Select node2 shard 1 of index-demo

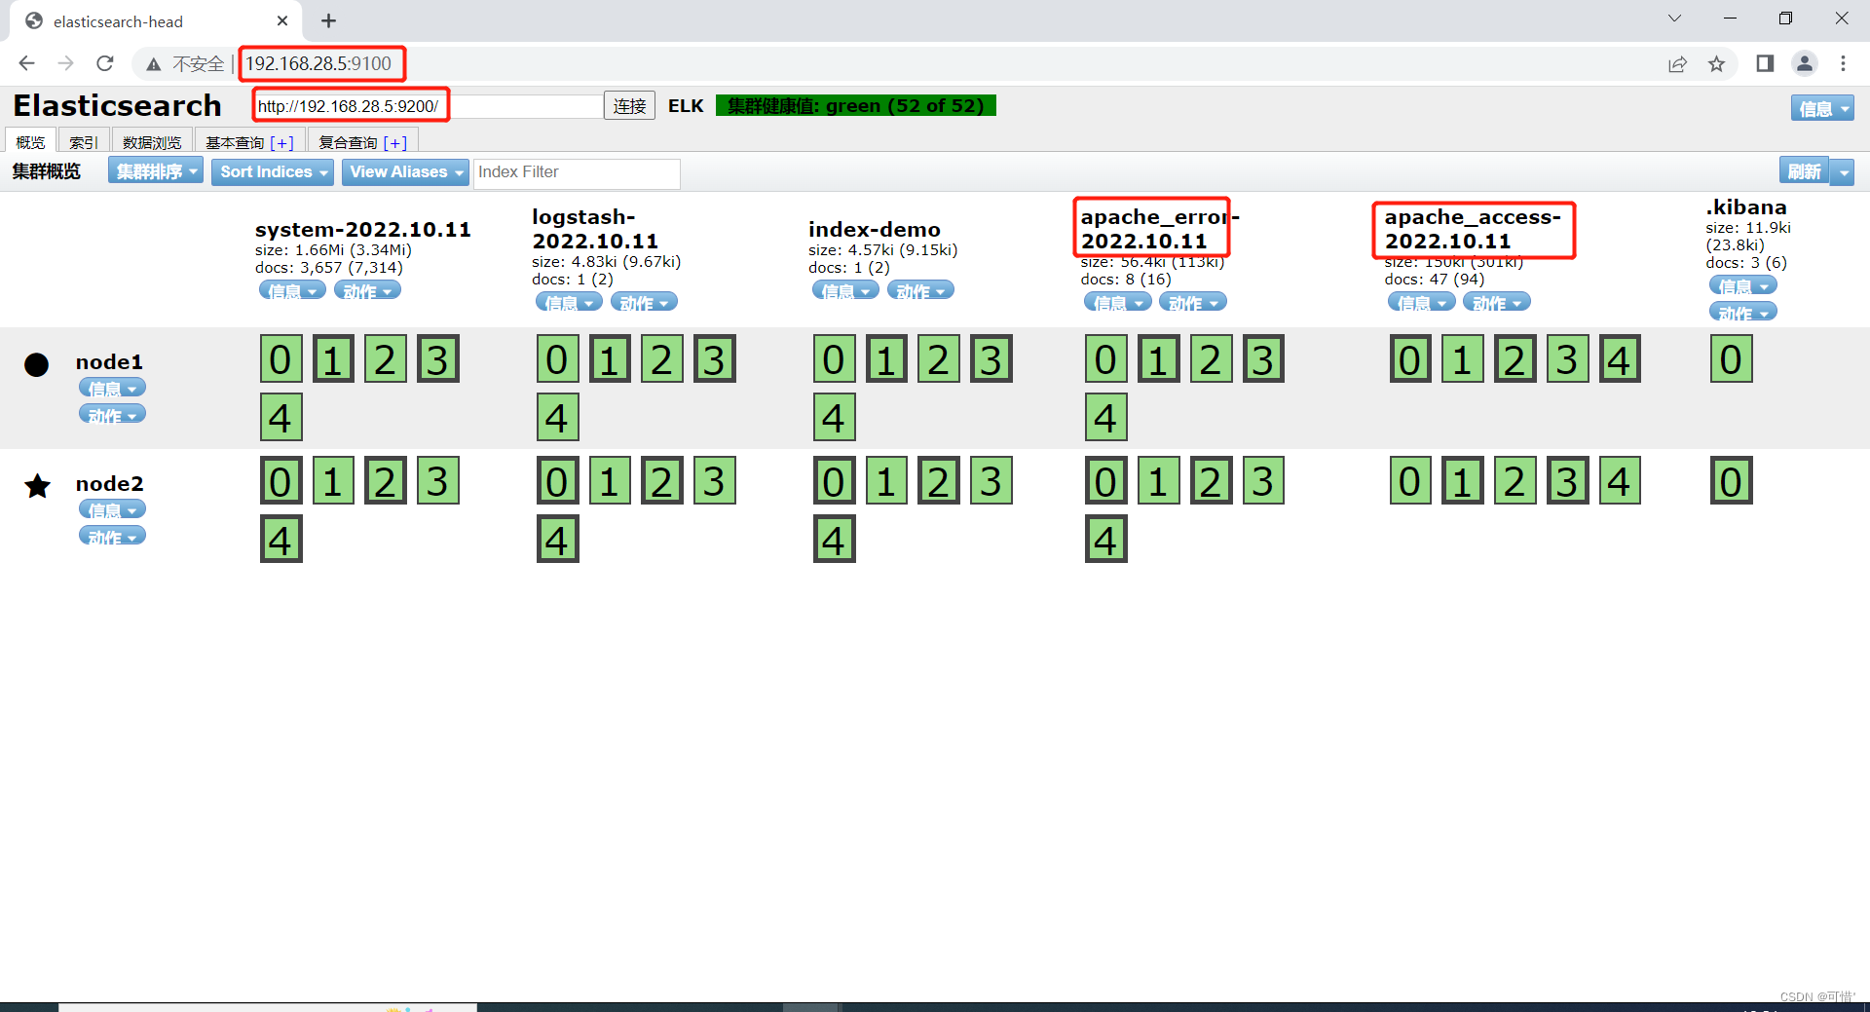pos(886,481)
